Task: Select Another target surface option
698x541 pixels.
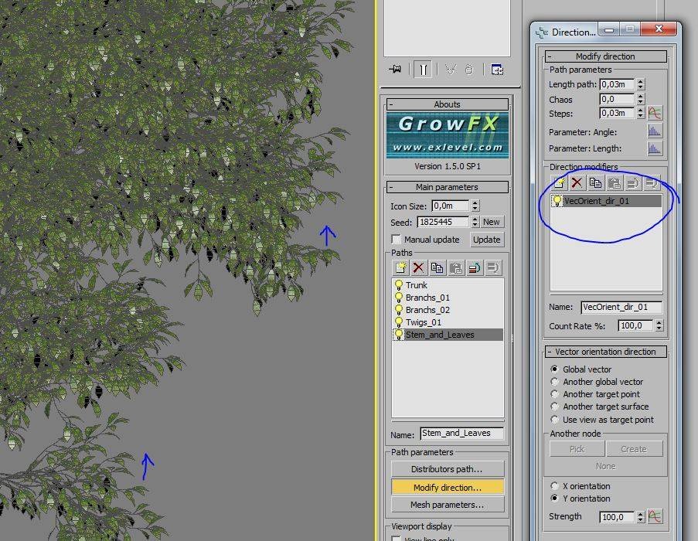Action: click(554, 407)
